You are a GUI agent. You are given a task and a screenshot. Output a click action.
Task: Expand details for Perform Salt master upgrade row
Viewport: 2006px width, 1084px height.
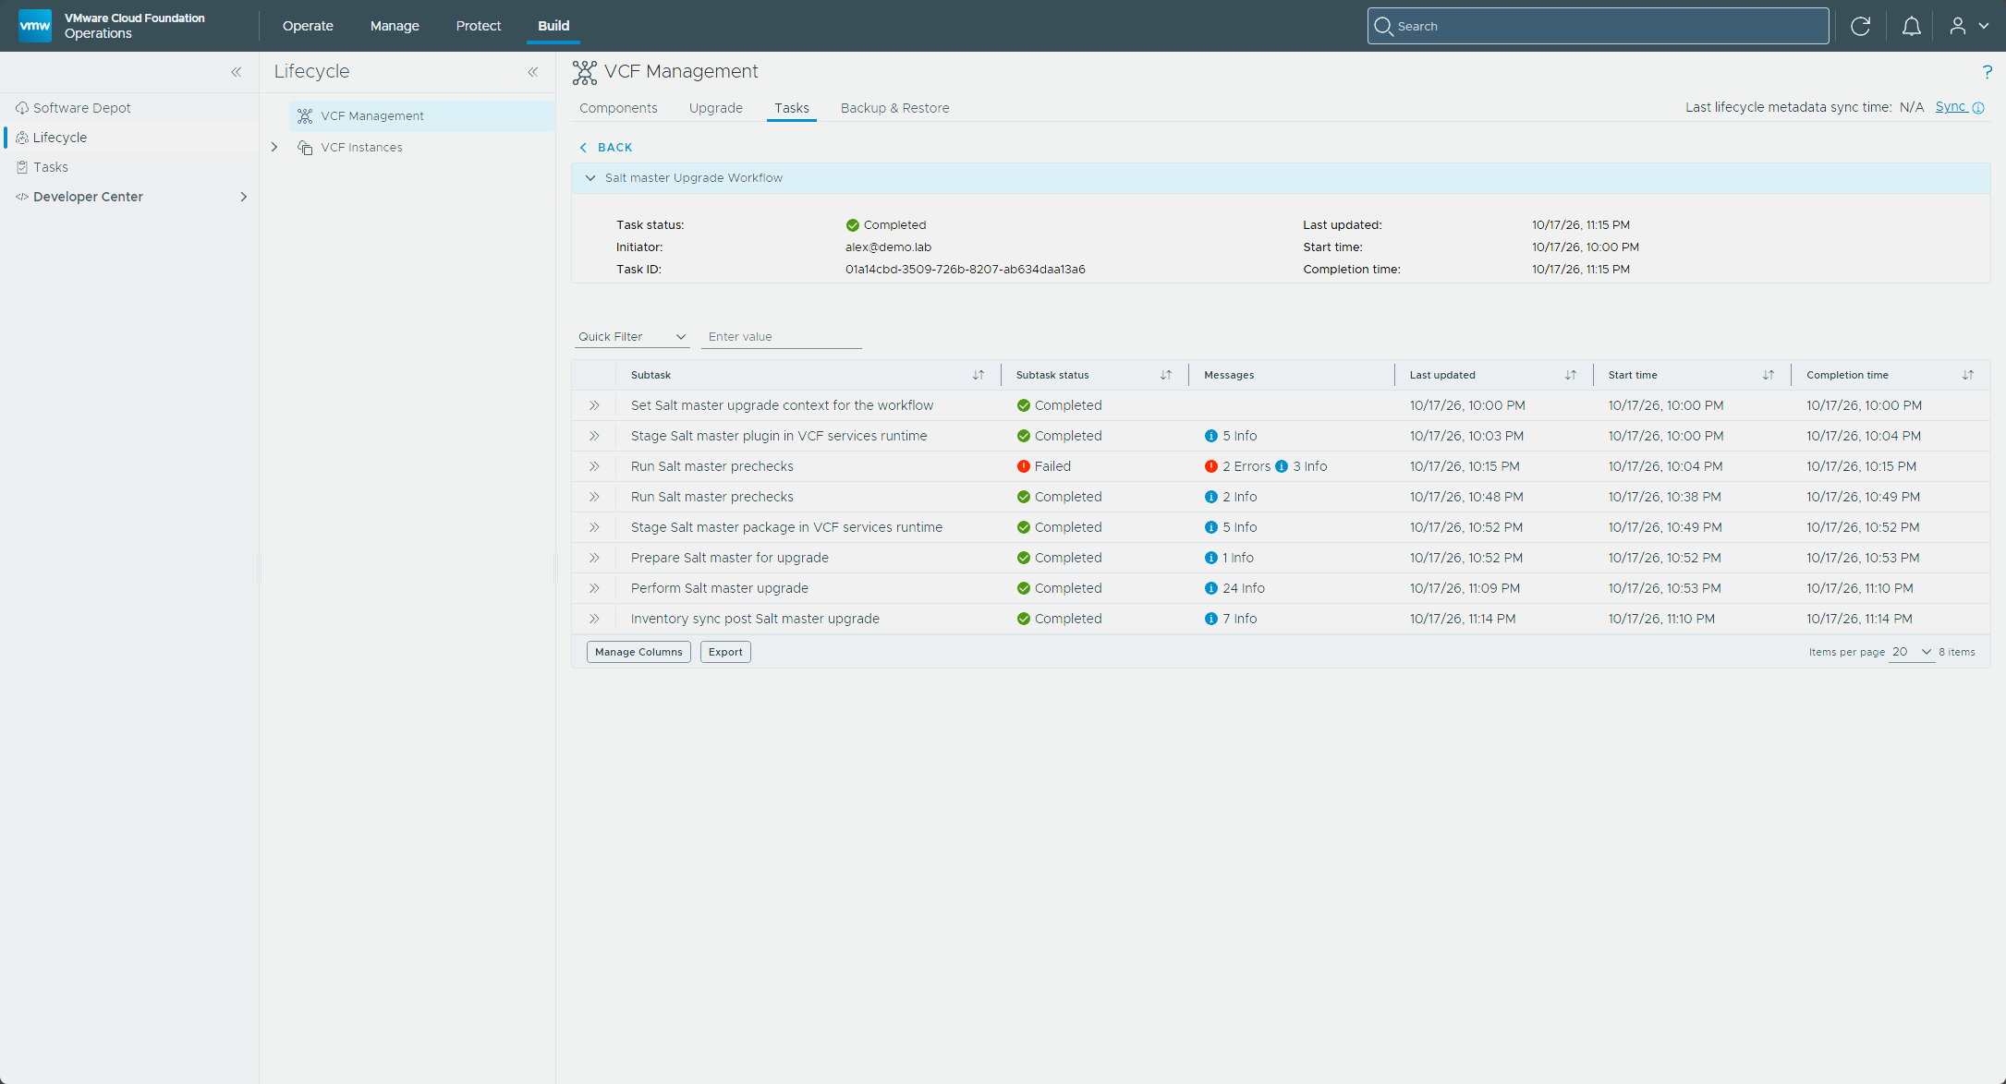pyautogui.click(x=594, y=588)
